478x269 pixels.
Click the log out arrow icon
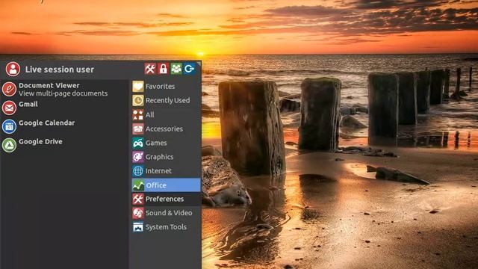pos(189,69)
